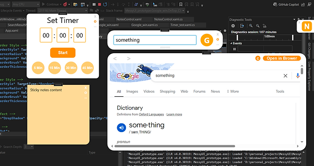Image resolution: width=314 pixels, height=166 pixels.
Task: Select the Videos tab in Google results
Action: tap(149, 91)
